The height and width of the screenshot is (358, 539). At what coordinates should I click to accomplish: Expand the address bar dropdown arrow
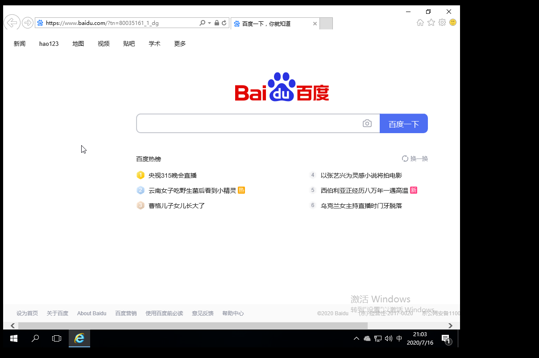pos(209,23)
